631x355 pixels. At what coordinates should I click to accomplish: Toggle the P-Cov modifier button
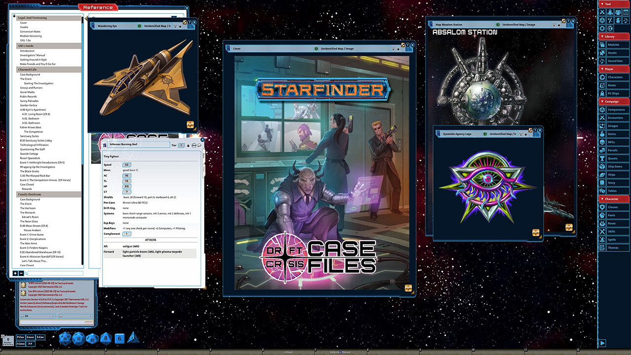pos(21,337)
